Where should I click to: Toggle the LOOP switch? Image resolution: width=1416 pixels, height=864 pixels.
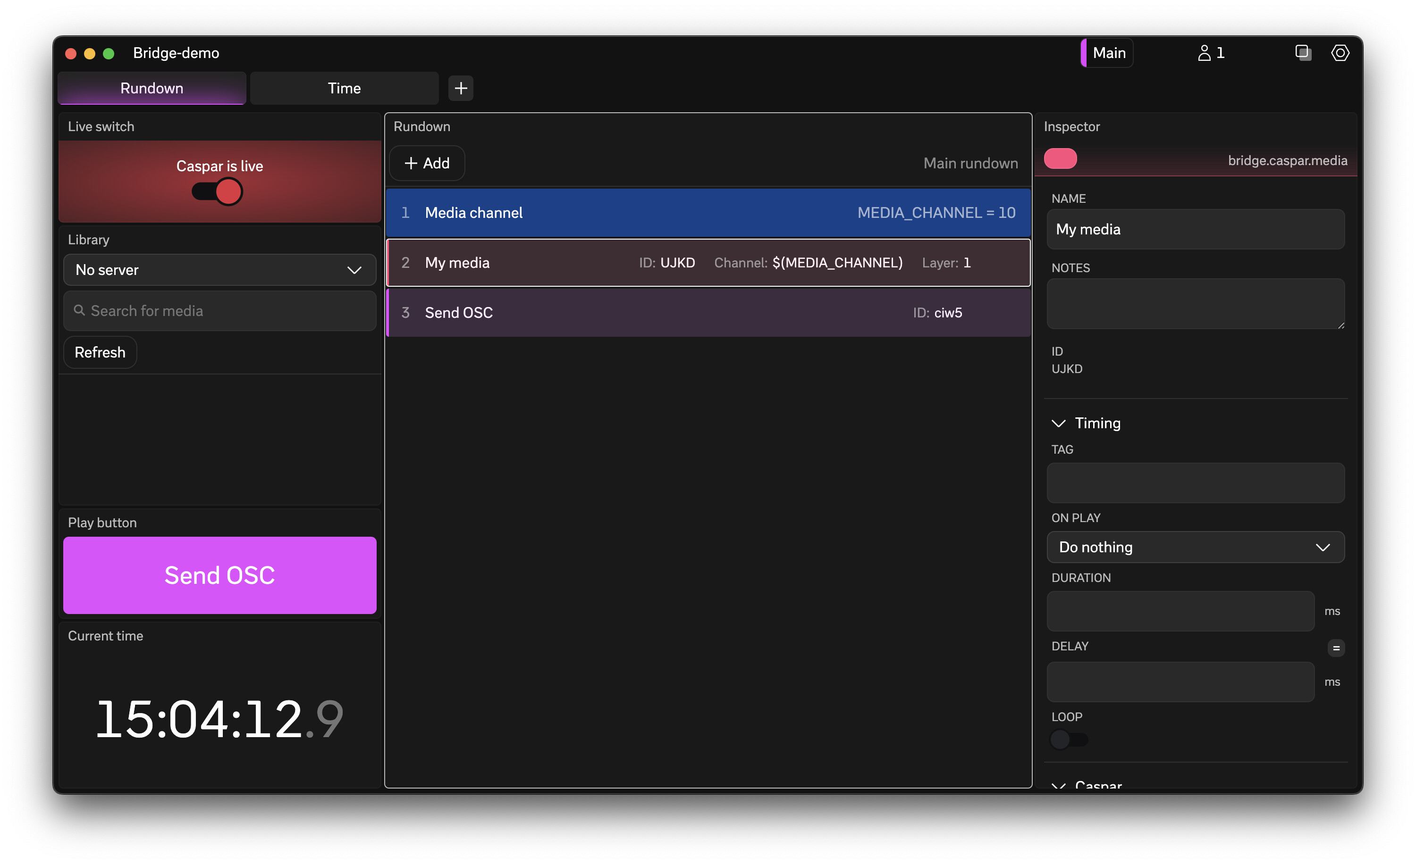(1068, 739)
